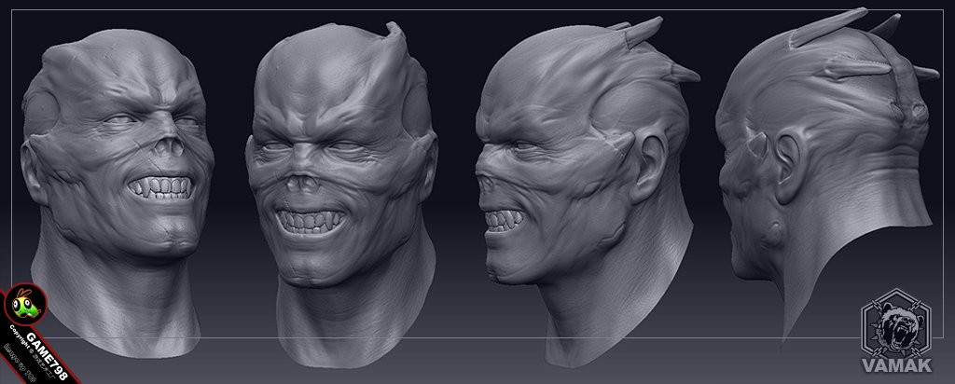The image size is (955, 384).
Task: Click the VAMAK text below the bear logo
Action: 896,365
